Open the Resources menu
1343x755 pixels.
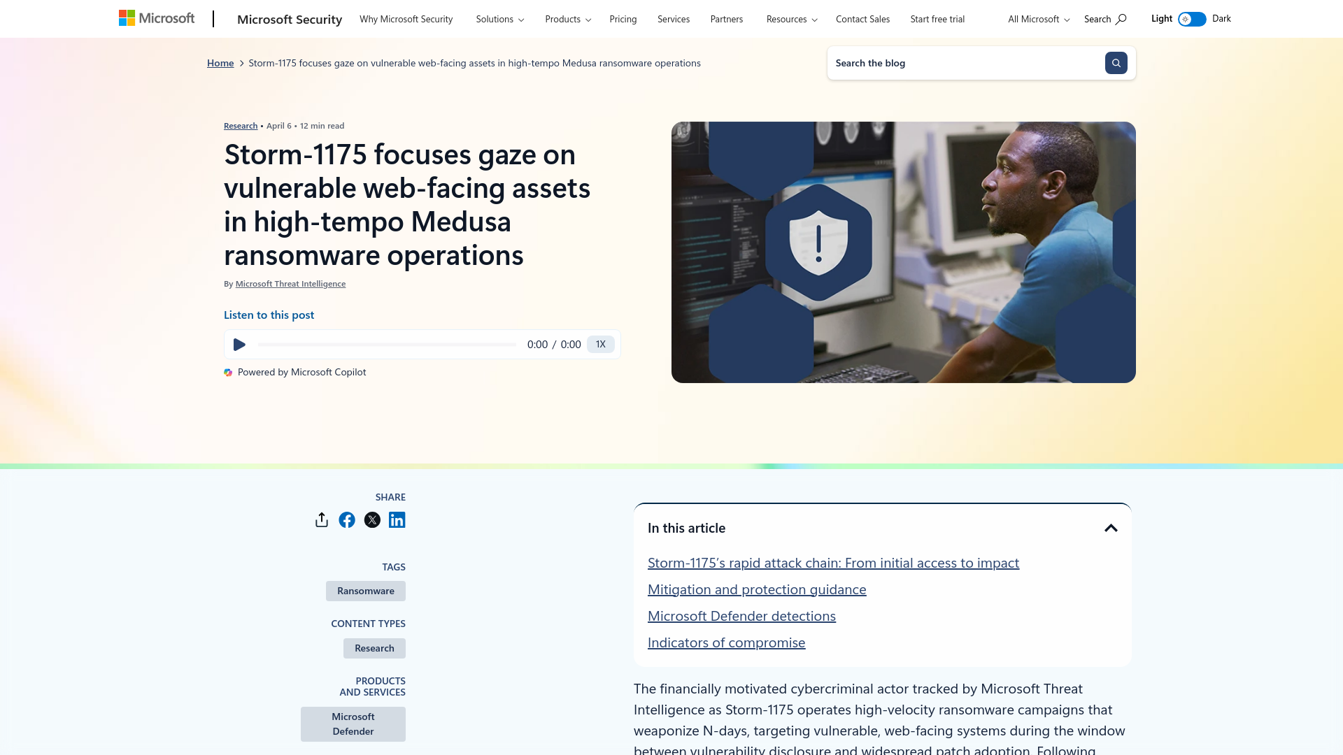point(790,19)
